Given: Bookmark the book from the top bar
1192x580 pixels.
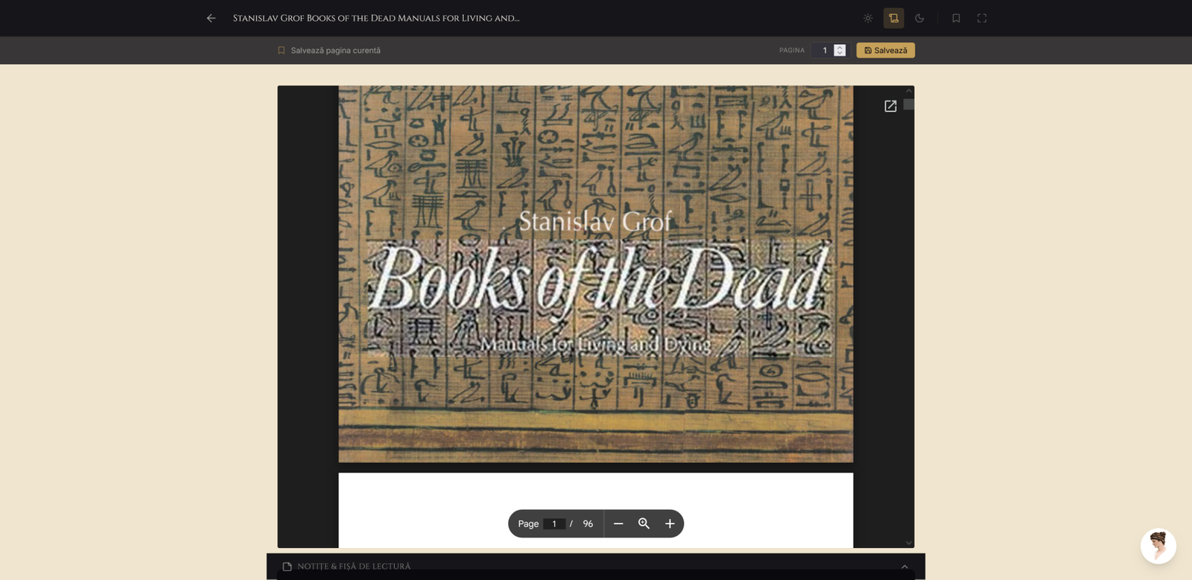Looking at the screenshot, I should (956, 18).
